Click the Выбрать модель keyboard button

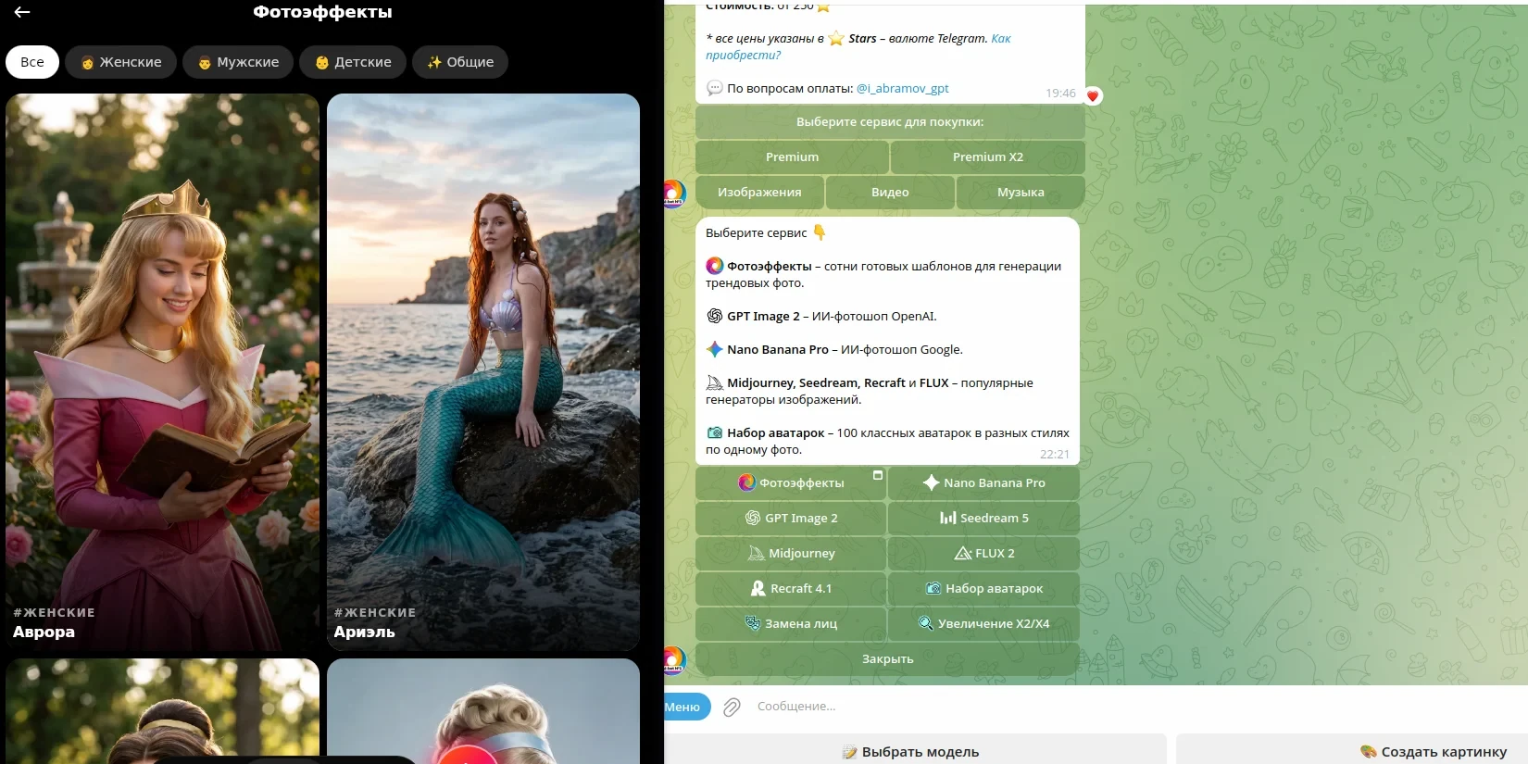tap(915, 751)
